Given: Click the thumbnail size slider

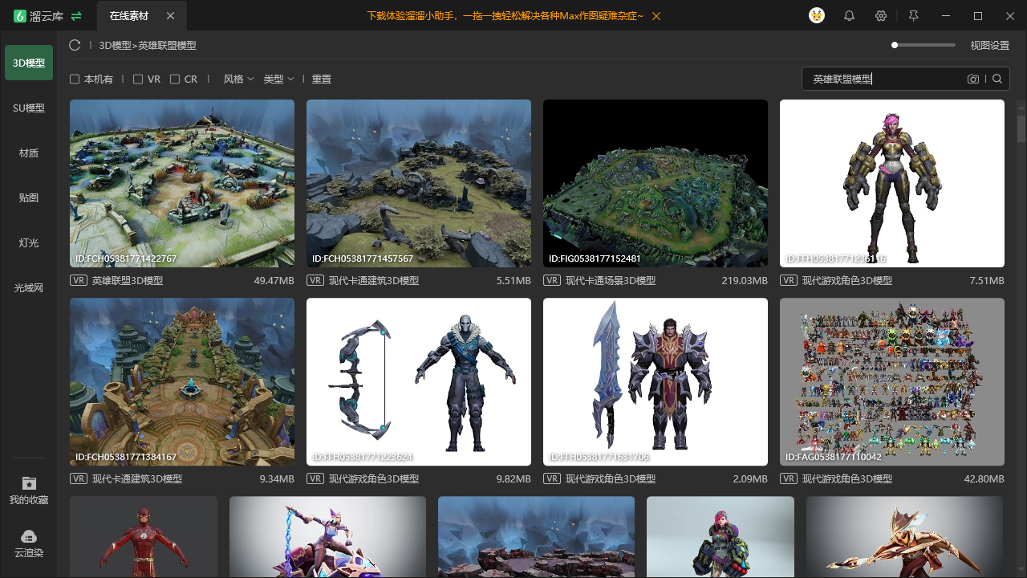Looking at the screenshot, I should click(x=923, y=45).
